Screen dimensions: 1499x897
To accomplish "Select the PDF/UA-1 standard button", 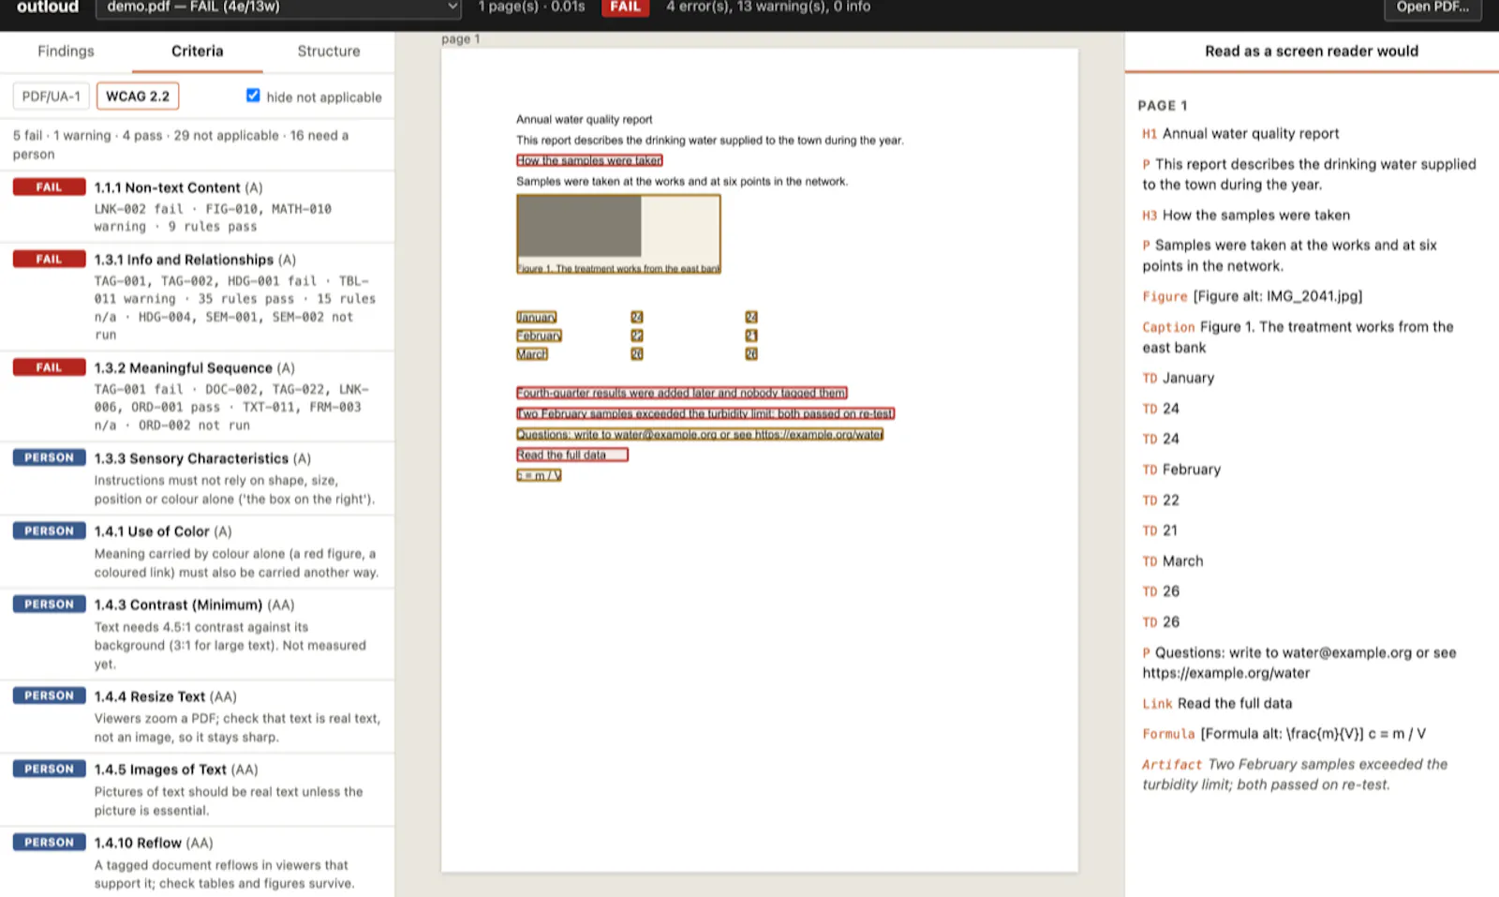I will point(52,97).
